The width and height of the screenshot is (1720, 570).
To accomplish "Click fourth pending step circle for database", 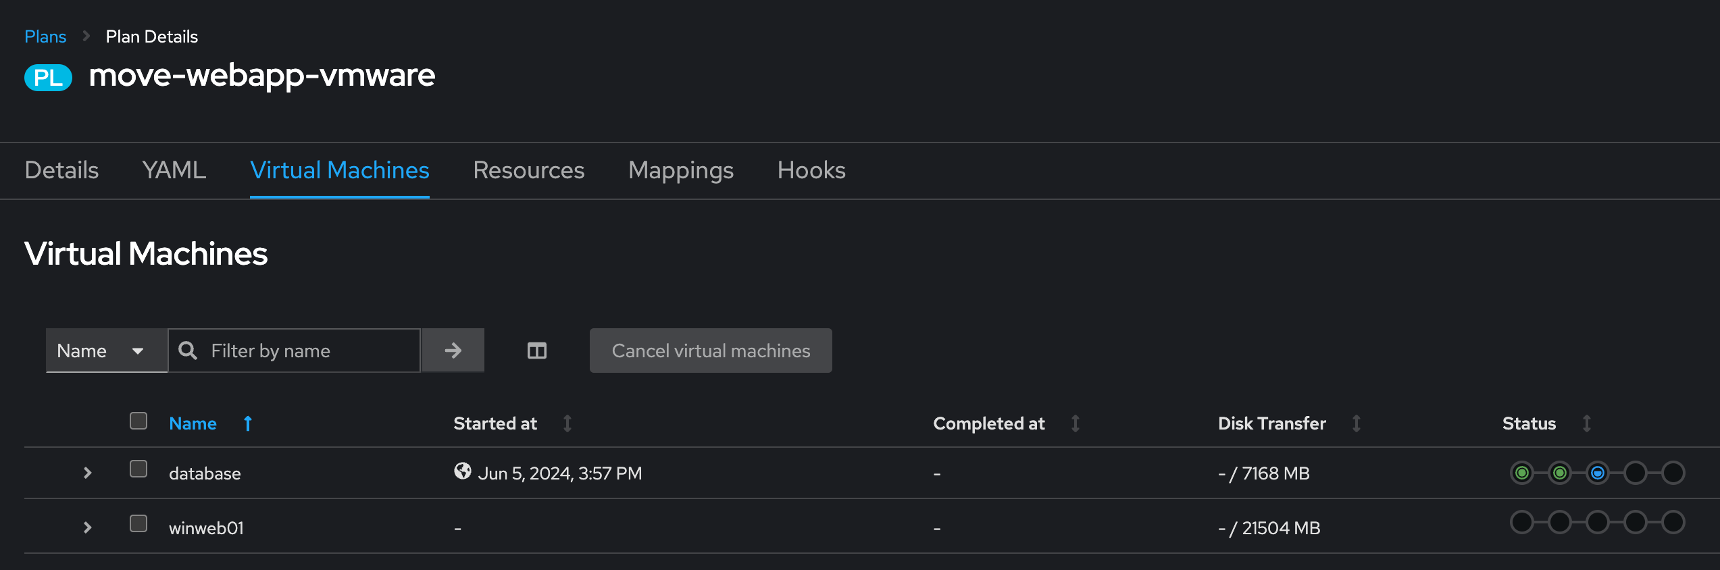I will click(1636, 473).
